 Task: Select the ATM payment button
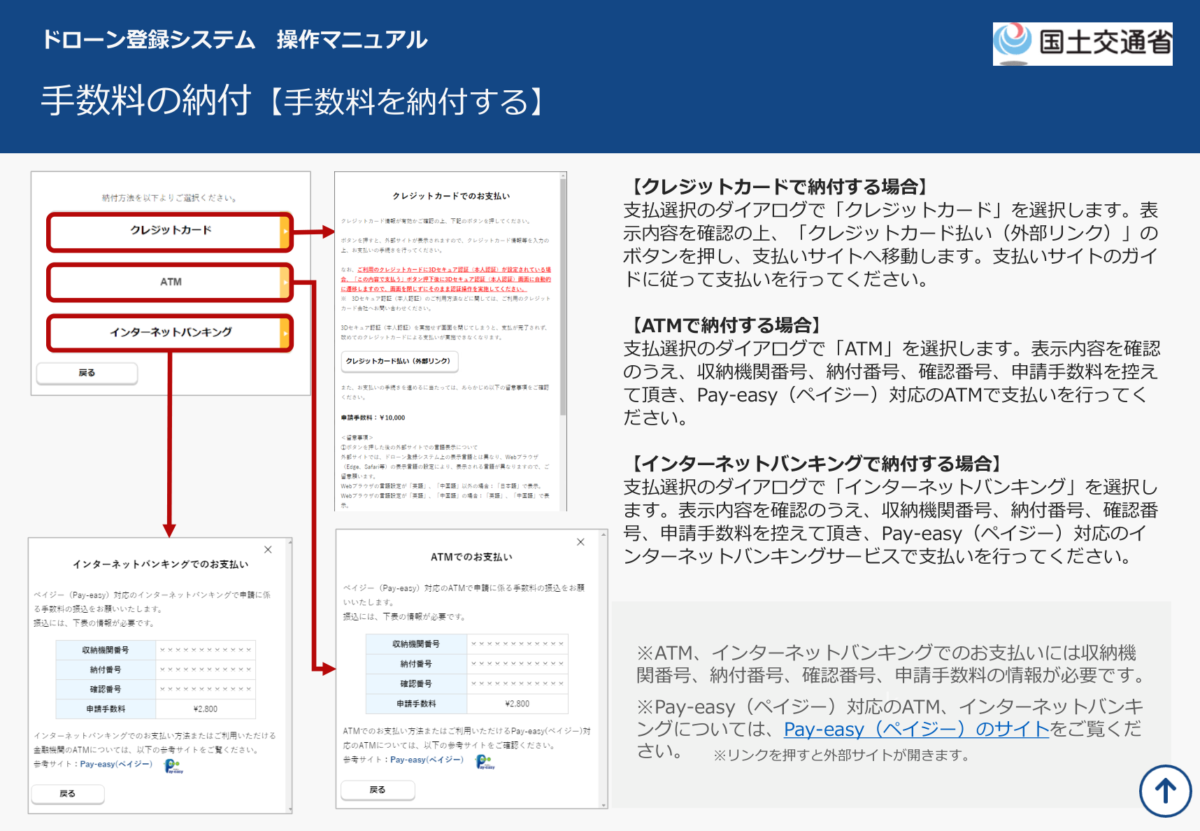[170, 283]
